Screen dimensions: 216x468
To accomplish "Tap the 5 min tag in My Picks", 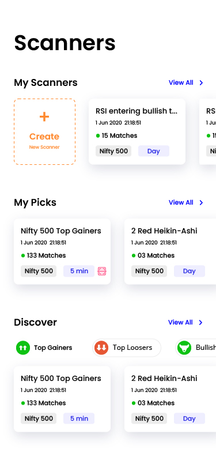I will (x=79, y=271).
